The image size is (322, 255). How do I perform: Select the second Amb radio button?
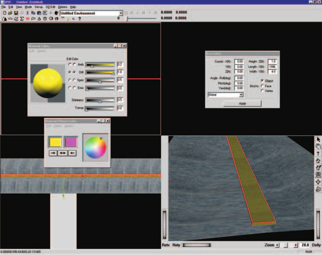pyautogui.click(x=74, y=64)
